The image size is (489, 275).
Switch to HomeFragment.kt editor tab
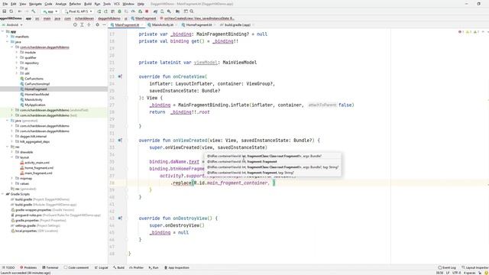click(x=199, y=24)
